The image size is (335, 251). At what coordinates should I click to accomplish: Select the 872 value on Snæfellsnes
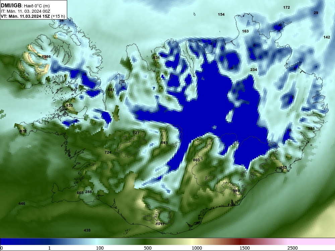tap(23, 131)
